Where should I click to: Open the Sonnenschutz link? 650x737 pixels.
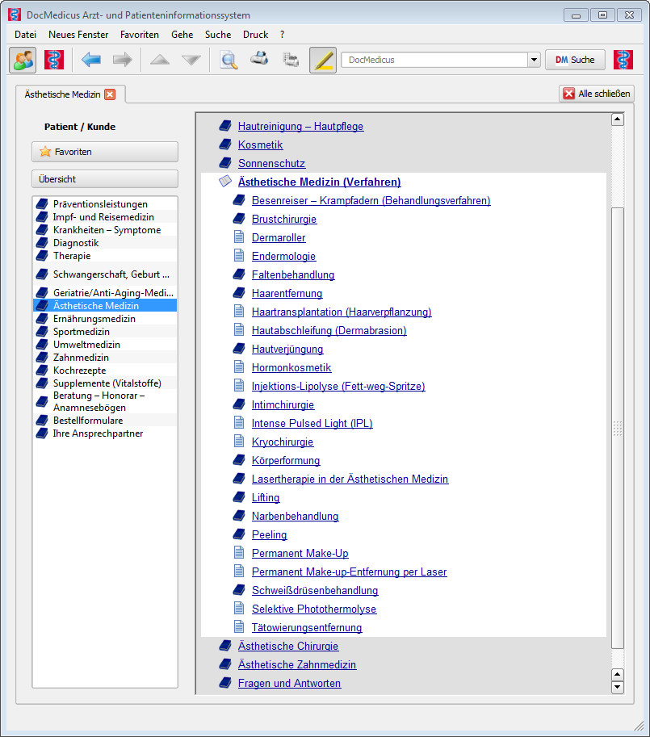click(271, 164)
